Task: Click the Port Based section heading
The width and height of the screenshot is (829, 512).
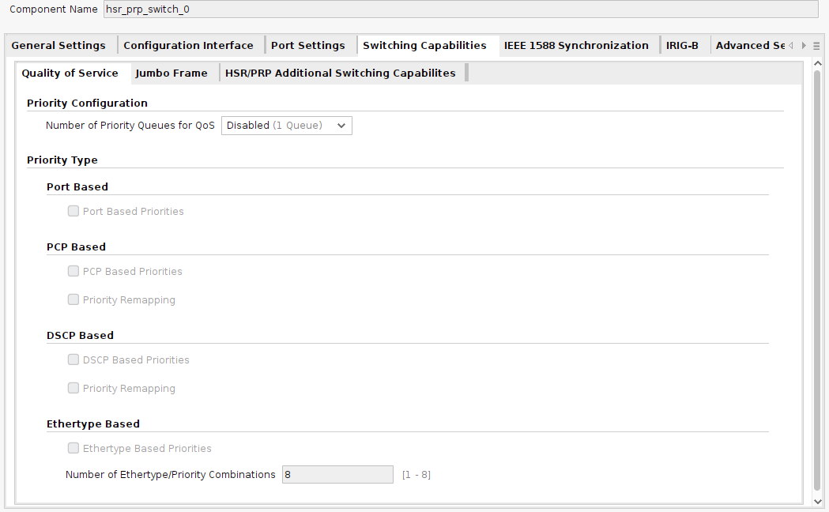Action: pyautogui.click(x=77, y=187)
